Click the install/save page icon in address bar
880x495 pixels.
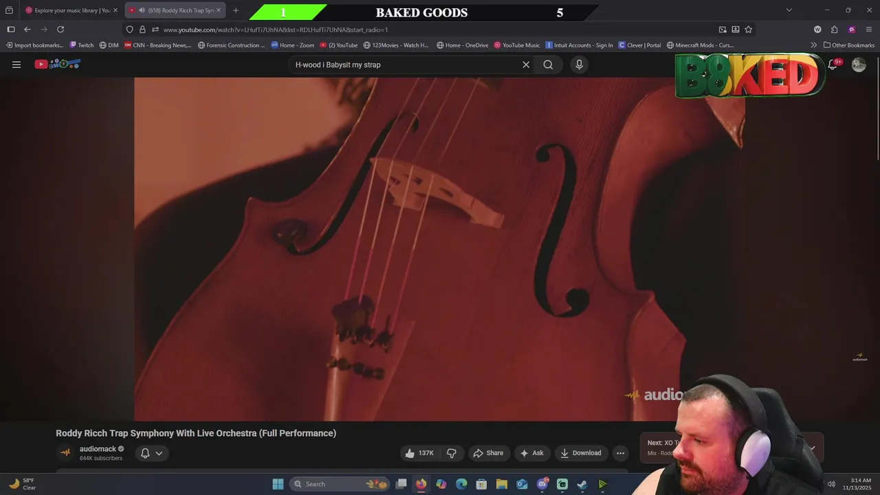(736, 30)
